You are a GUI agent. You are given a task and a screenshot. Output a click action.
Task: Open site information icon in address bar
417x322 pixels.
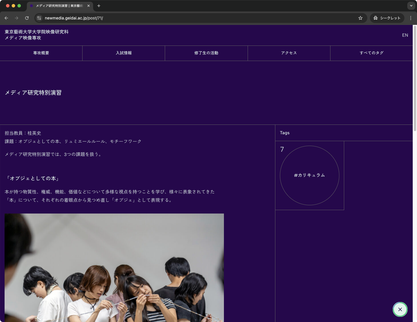[x=39, y=18]
